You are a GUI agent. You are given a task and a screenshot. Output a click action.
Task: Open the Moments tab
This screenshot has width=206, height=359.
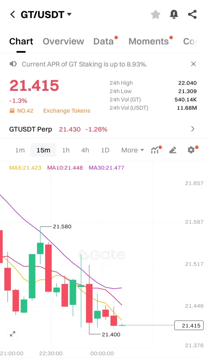click(x=149, y=42)
